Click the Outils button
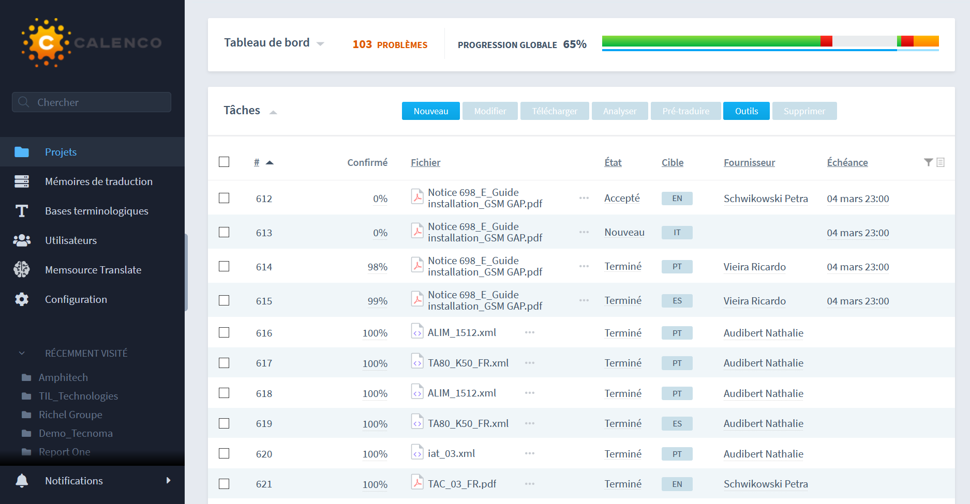 [x=746, y=111]
